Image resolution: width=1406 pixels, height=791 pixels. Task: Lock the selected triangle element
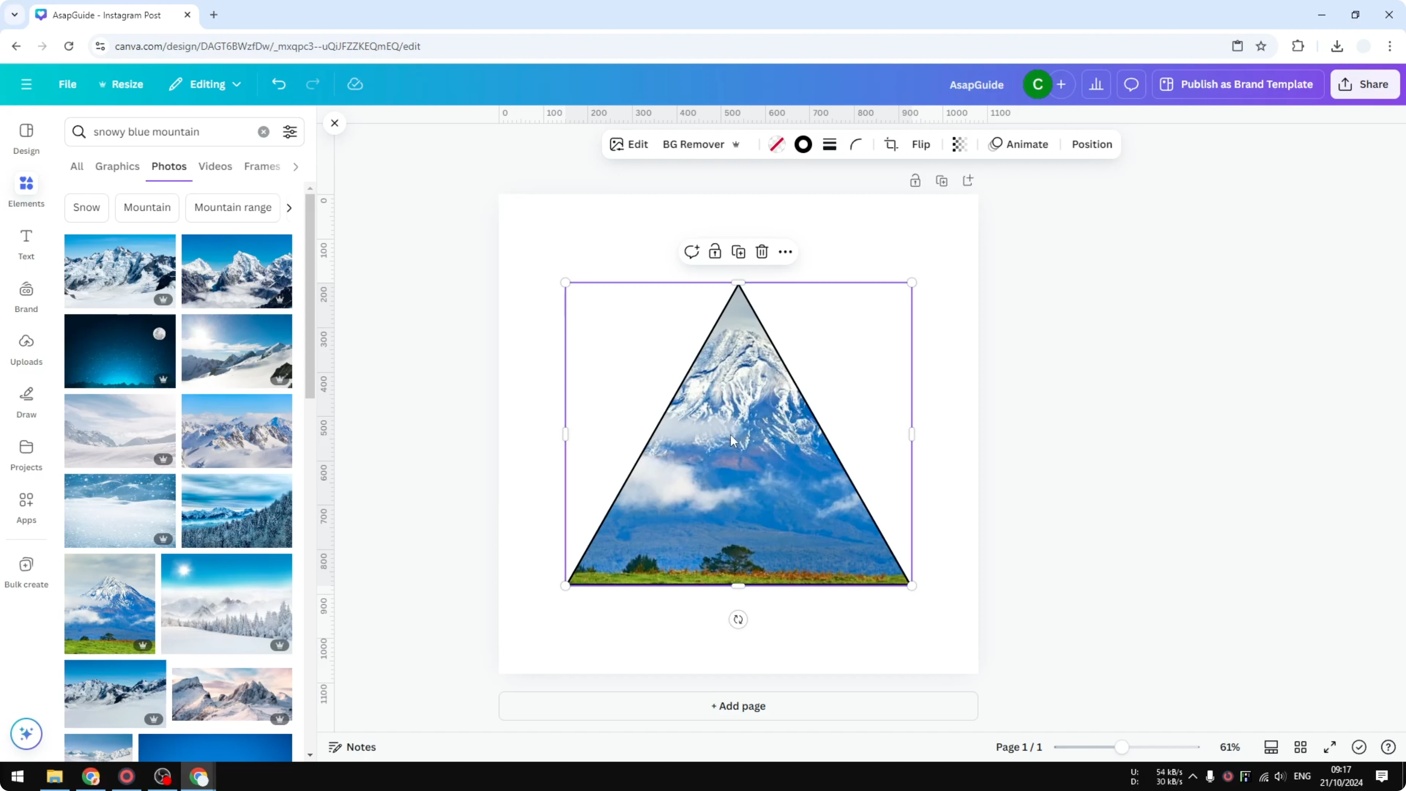coord(715,251)
